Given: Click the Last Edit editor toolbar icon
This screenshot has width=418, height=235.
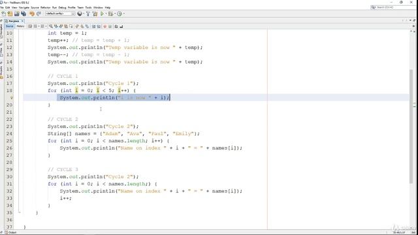Looking at the screenshot, I should pos(30,26).
